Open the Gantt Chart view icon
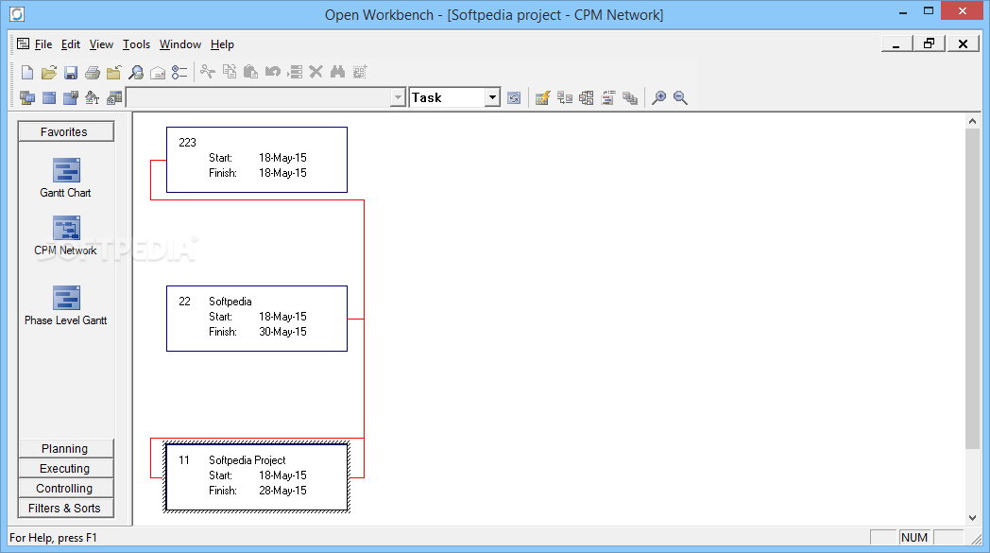 tap(66, 171)
